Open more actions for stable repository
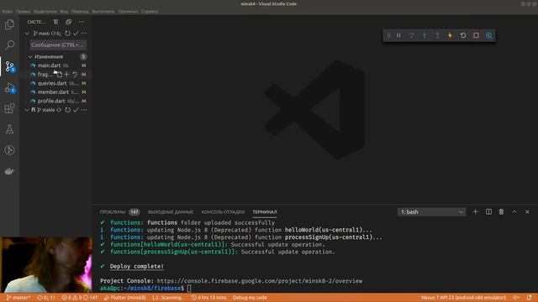 click(x=84, y=110)
